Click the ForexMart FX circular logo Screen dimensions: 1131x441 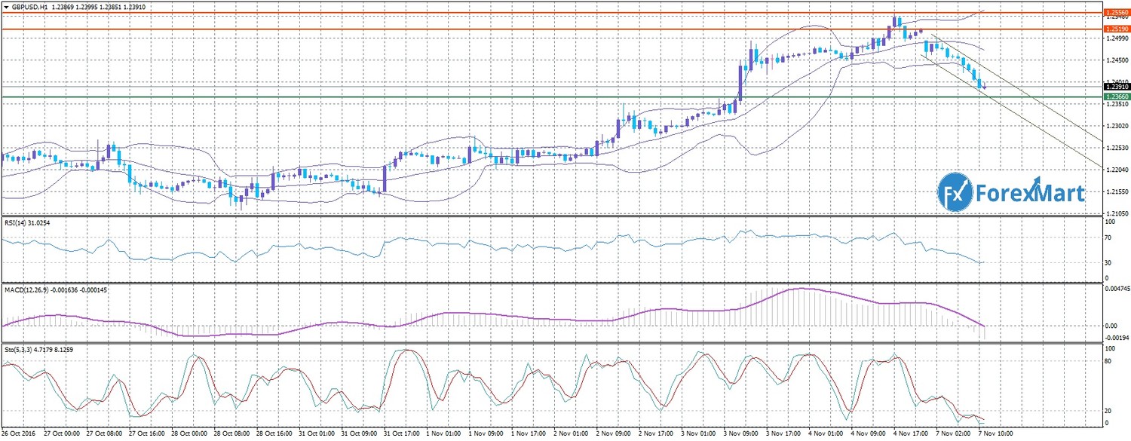coord(955,194)
